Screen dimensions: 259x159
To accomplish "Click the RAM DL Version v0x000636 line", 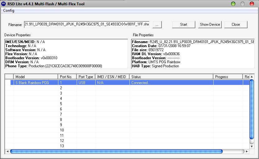I will point(156,54).
